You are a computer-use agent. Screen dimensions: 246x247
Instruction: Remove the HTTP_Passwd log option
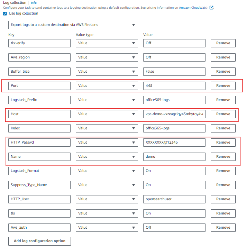coord(223,143)
